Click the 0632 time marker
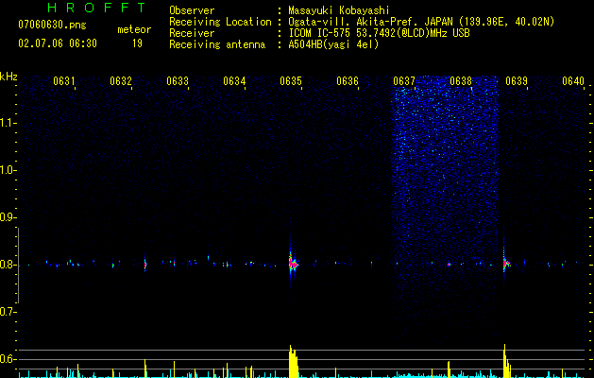This screenshot has width=594, height=378. (x=121, y=81)
